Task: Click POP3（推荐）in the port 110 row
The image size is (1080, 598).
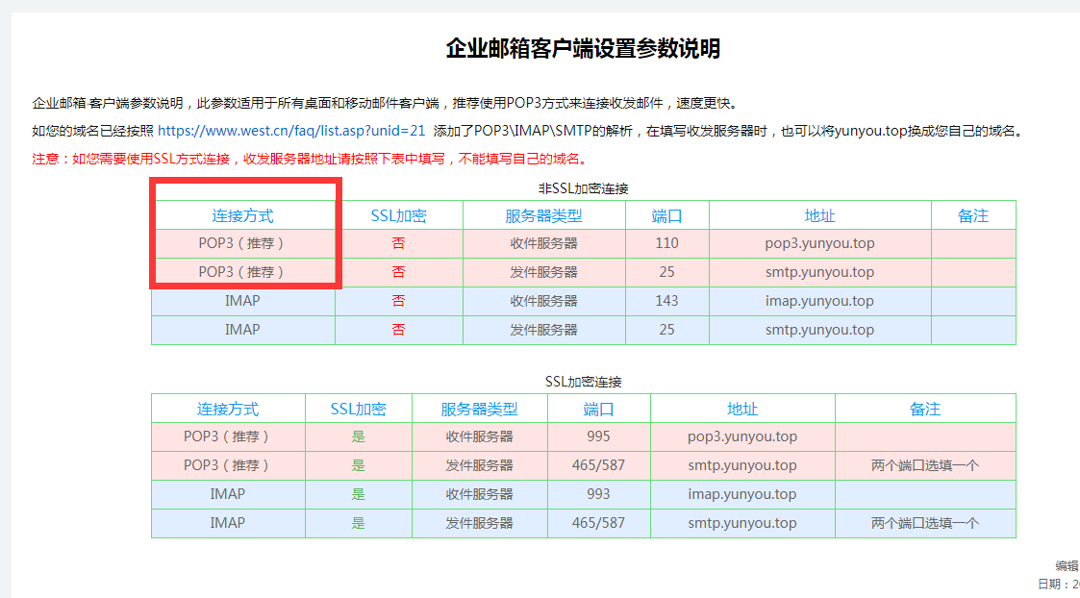Action: click(242, 243)
